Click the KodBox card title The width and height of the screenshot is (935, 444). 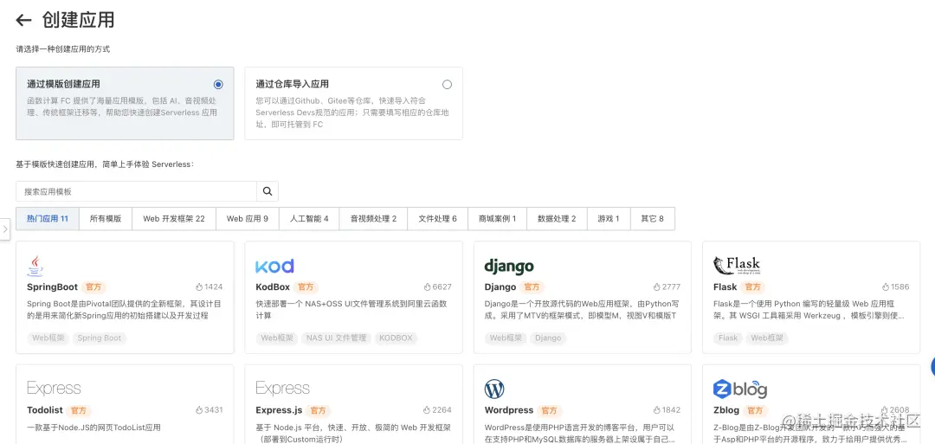point(273,286)
